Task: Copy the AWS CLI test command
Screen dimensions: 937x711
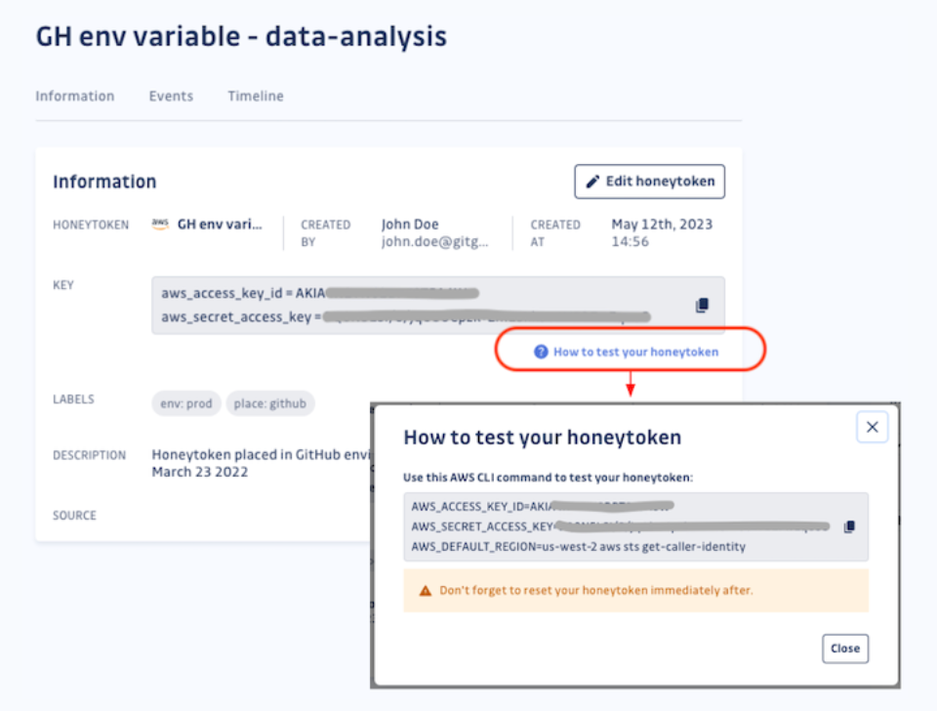Action: click(849, 526)
